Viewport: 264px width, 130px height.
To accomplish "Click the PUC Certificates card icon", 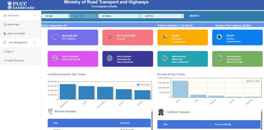I will click(55, 37).
